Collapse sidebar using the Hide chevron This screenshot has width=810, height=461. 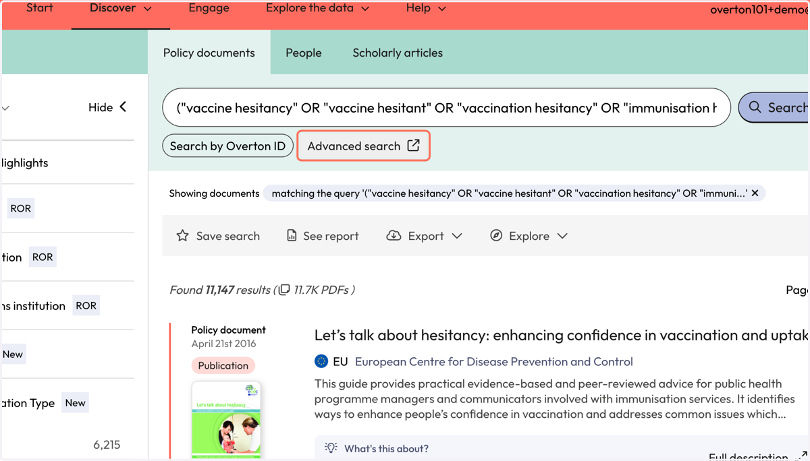(123, 107)
